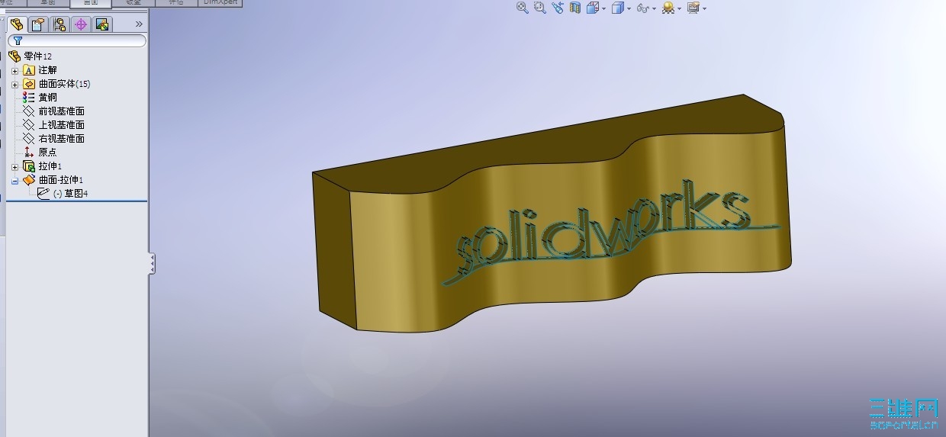
Task: Open the Apply Scene dropdown arrow
Action: [x=679, y=8]
